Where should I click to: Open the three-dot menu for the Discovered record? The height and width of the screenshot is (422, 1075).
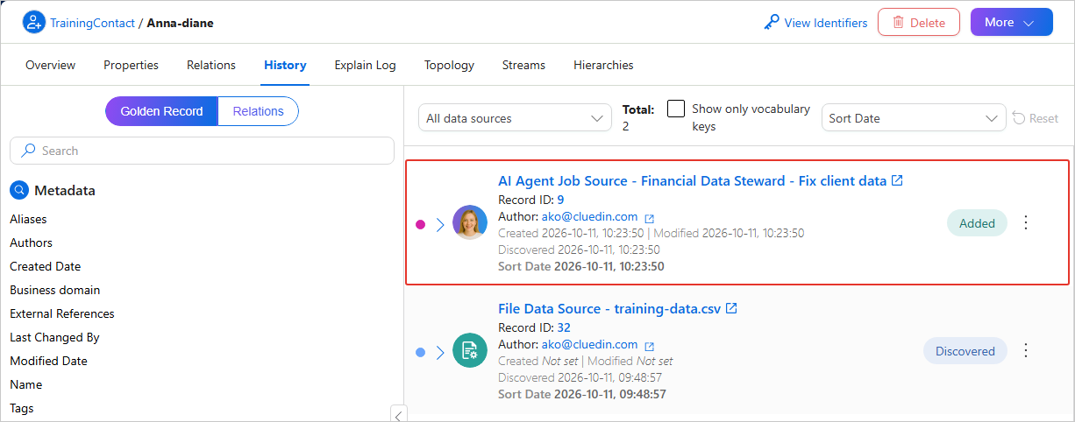[1027, 350]
